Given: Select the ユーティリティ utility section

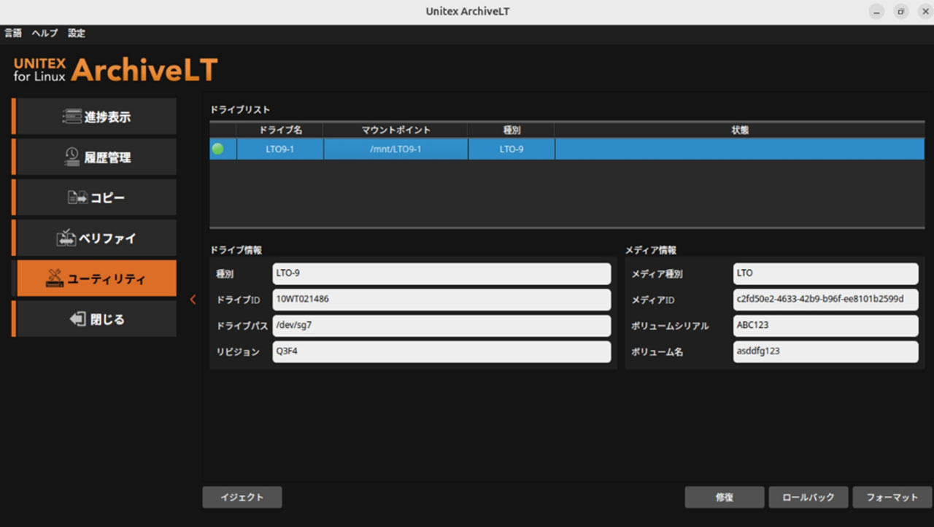Looking at the screenshot, I should coord(96,278).
